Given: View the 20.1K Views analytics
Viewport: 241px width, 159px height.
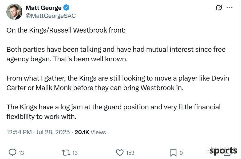Looking at the screenshot, I should (x=90, y=132).
